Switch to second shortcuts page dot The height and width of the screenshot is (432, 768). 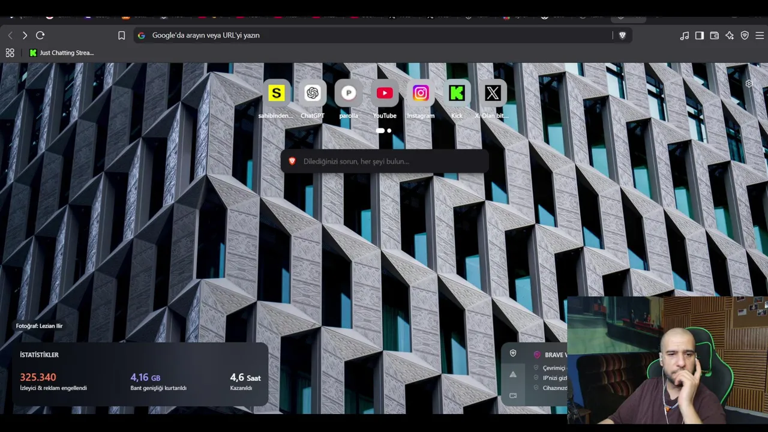click(x=389, y=130)
